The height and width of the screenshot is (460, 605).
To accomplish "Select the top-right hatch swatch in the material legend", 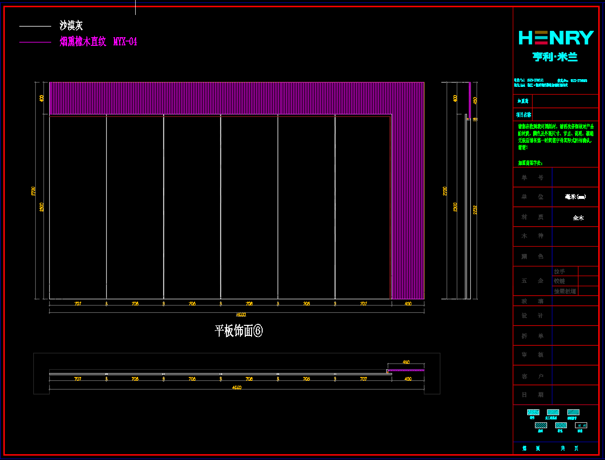I will tap(573, 412).
